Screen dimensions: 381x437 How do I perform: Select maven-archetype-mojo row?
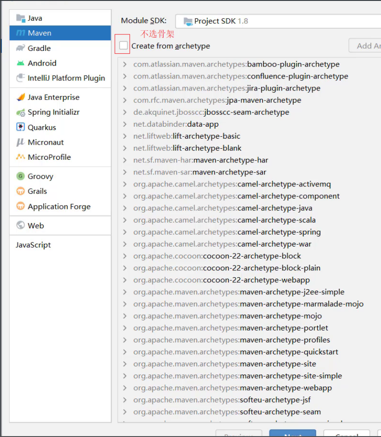250,316
